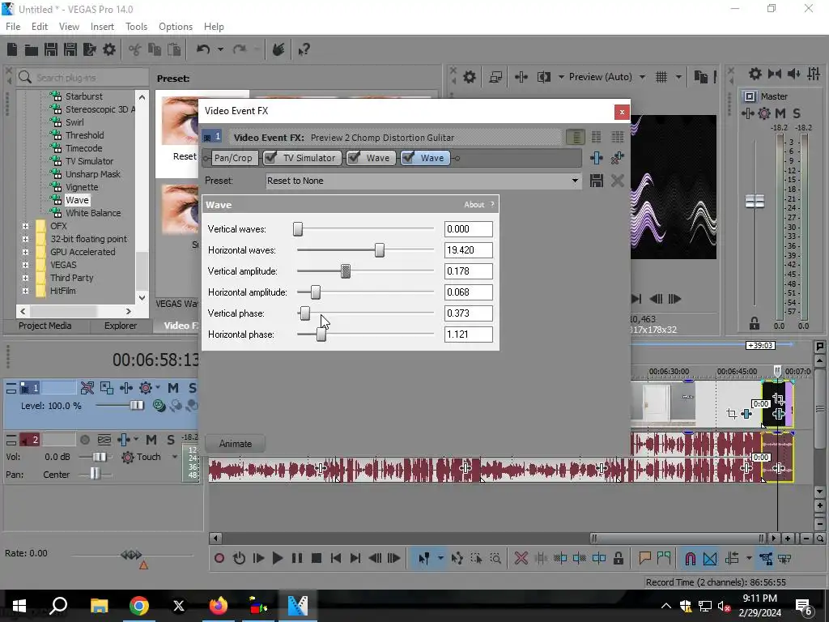Viewport: 829px width, 622px height.
Task: Click the Stop button
Action: [x=317, y=558]
